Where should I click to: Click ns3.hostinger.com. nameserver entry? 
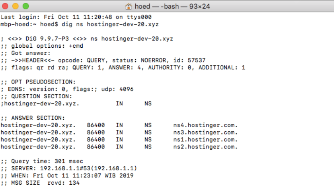click(206, 132)
